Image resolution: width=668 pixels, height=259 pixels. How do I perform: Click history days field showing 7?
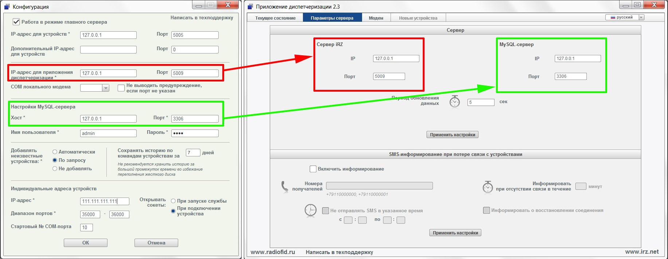coord(193,153)
